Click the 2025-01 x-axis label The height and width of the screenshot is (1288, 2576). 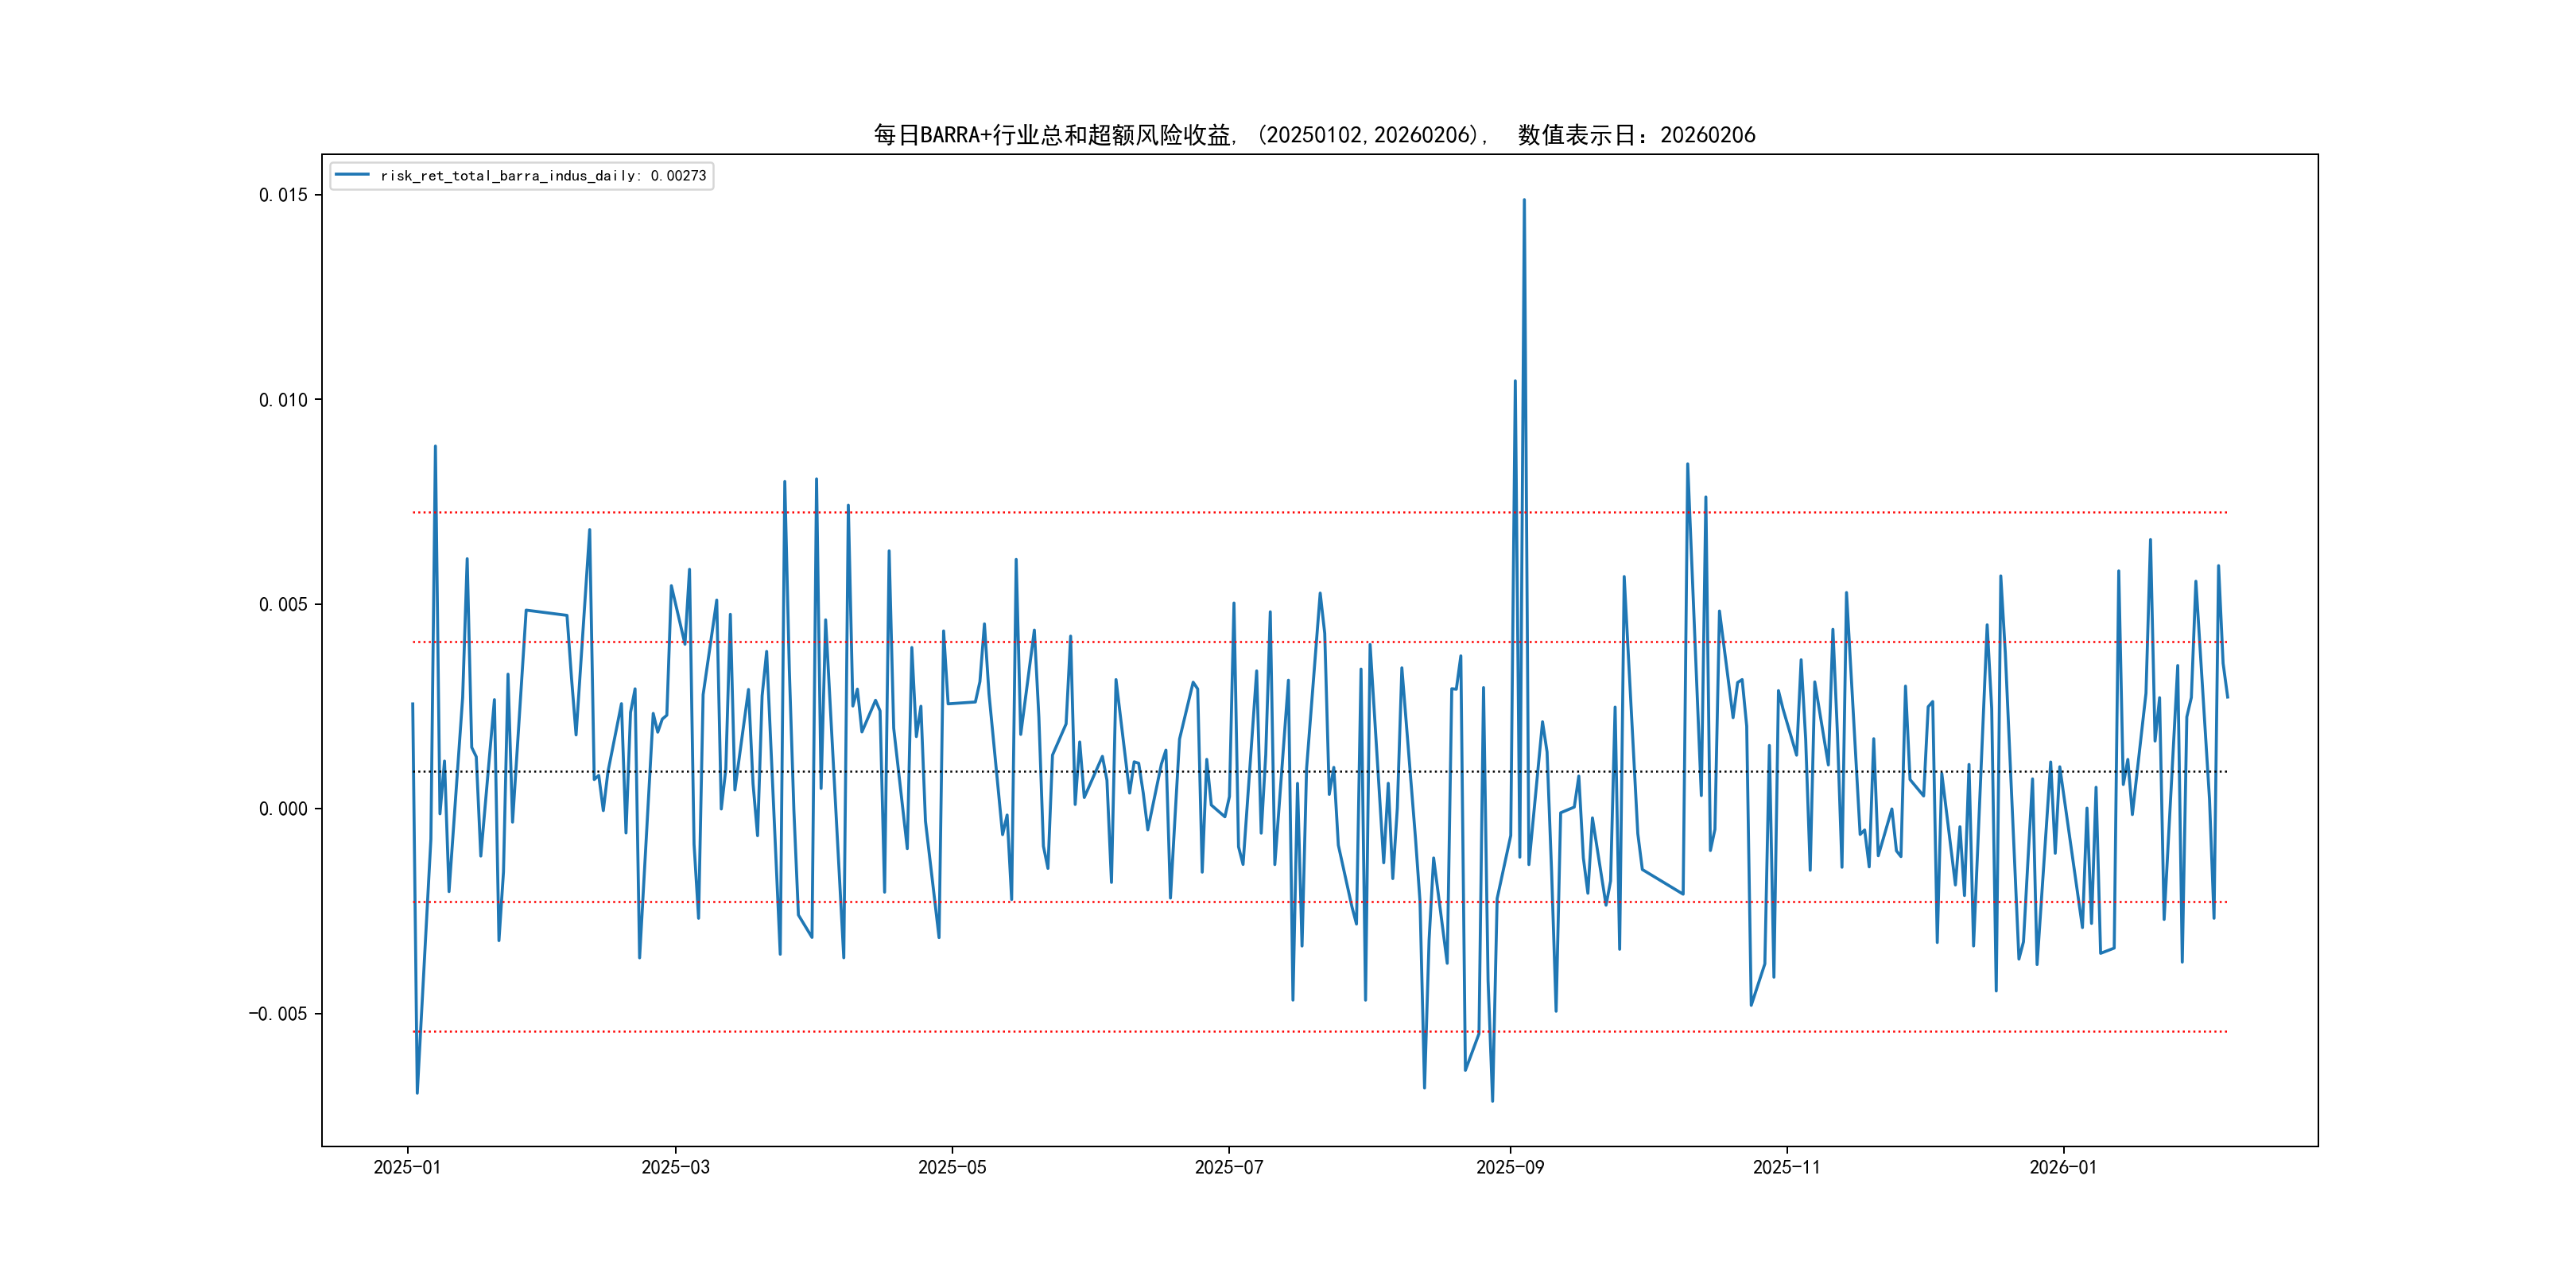[407, 1167]
